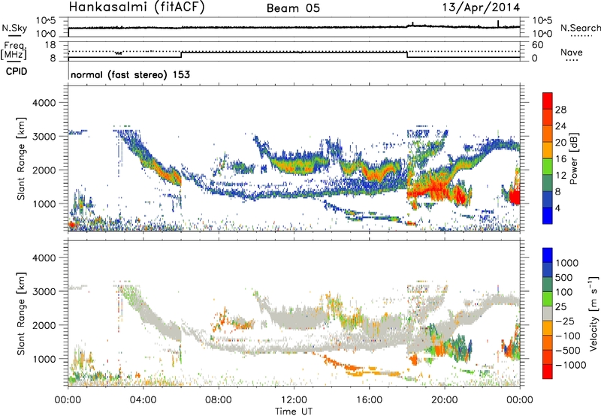601x416 pixels.
Task: Pick the top red segment of power colorbar
Action: point(548,101)
